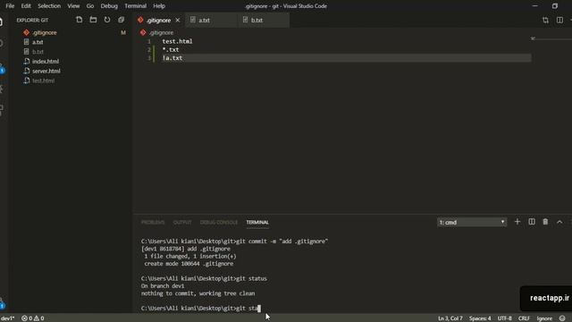Close the .gitignore editor tab
This screenshot has width=572, height=322.
coord(178,20)
